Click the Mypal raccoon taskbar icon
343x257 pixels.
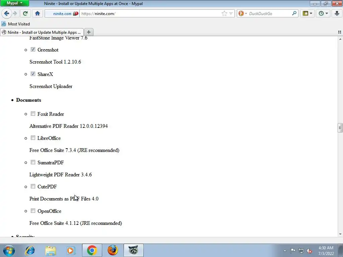pos(133,250)
